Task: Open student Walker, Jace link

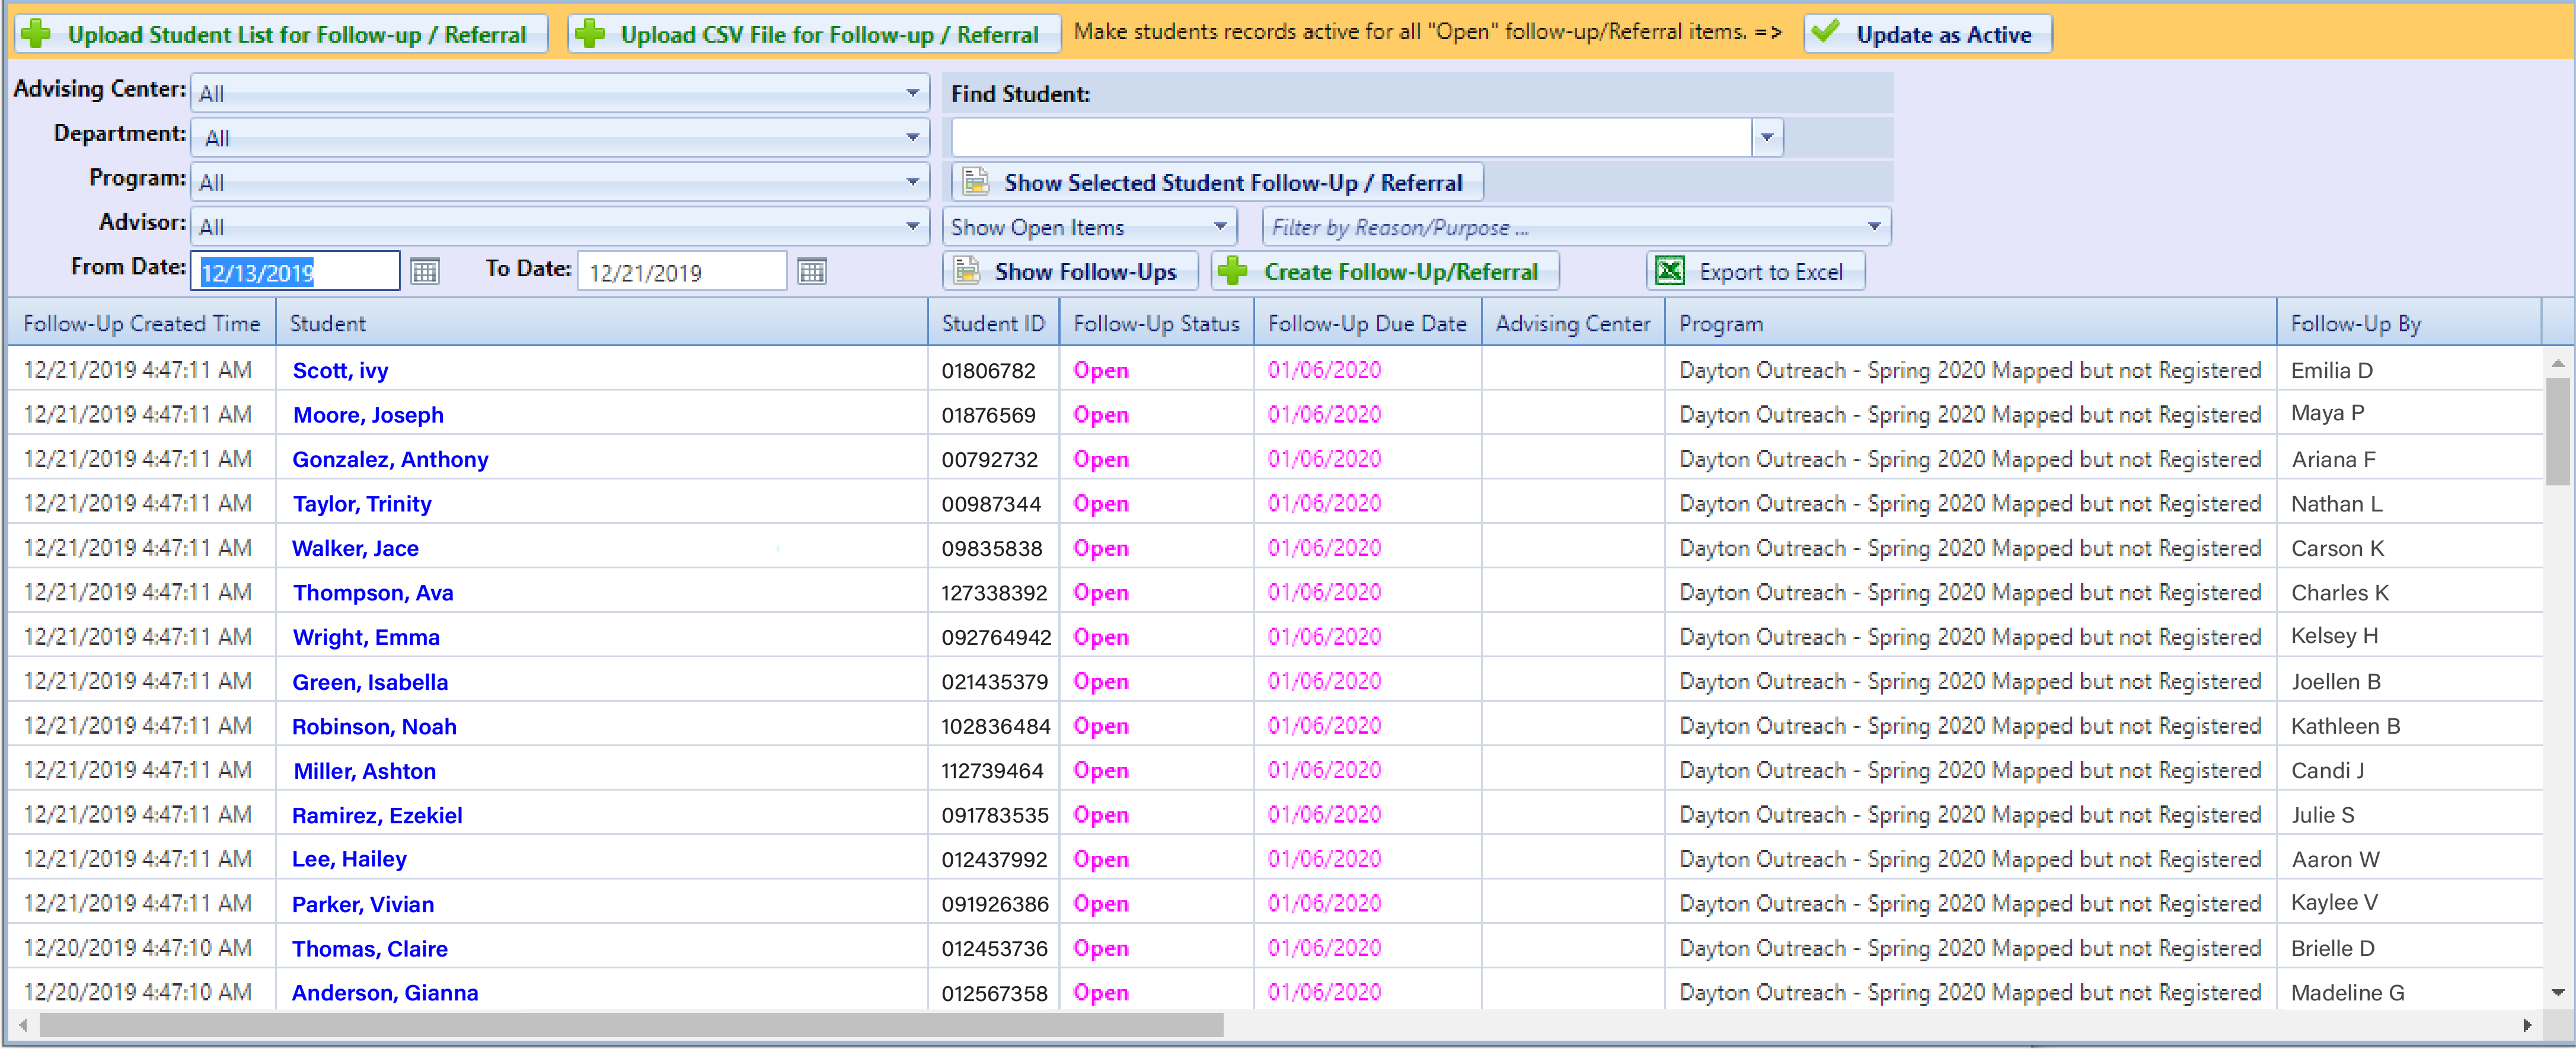Action: click(x=355, y=548)
